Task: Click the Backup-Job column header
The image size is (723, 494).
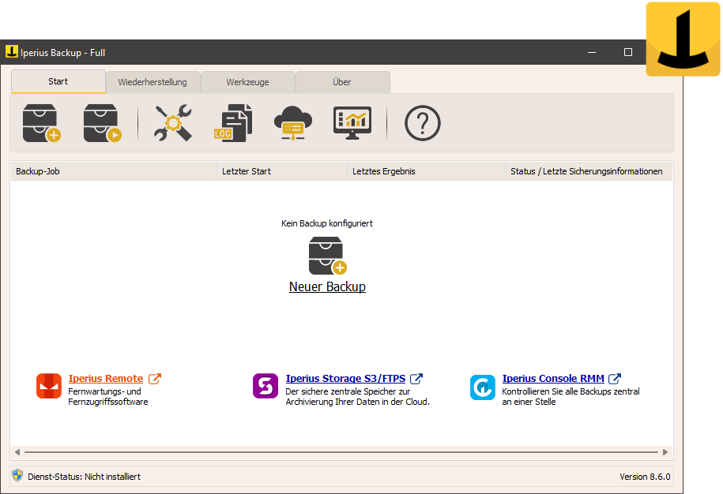Action: (114, 171)
